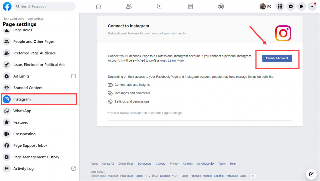The height and width of the screenshot is (181, 320).
Task: Click the Cookies footer link
Action: coord(188,164)
